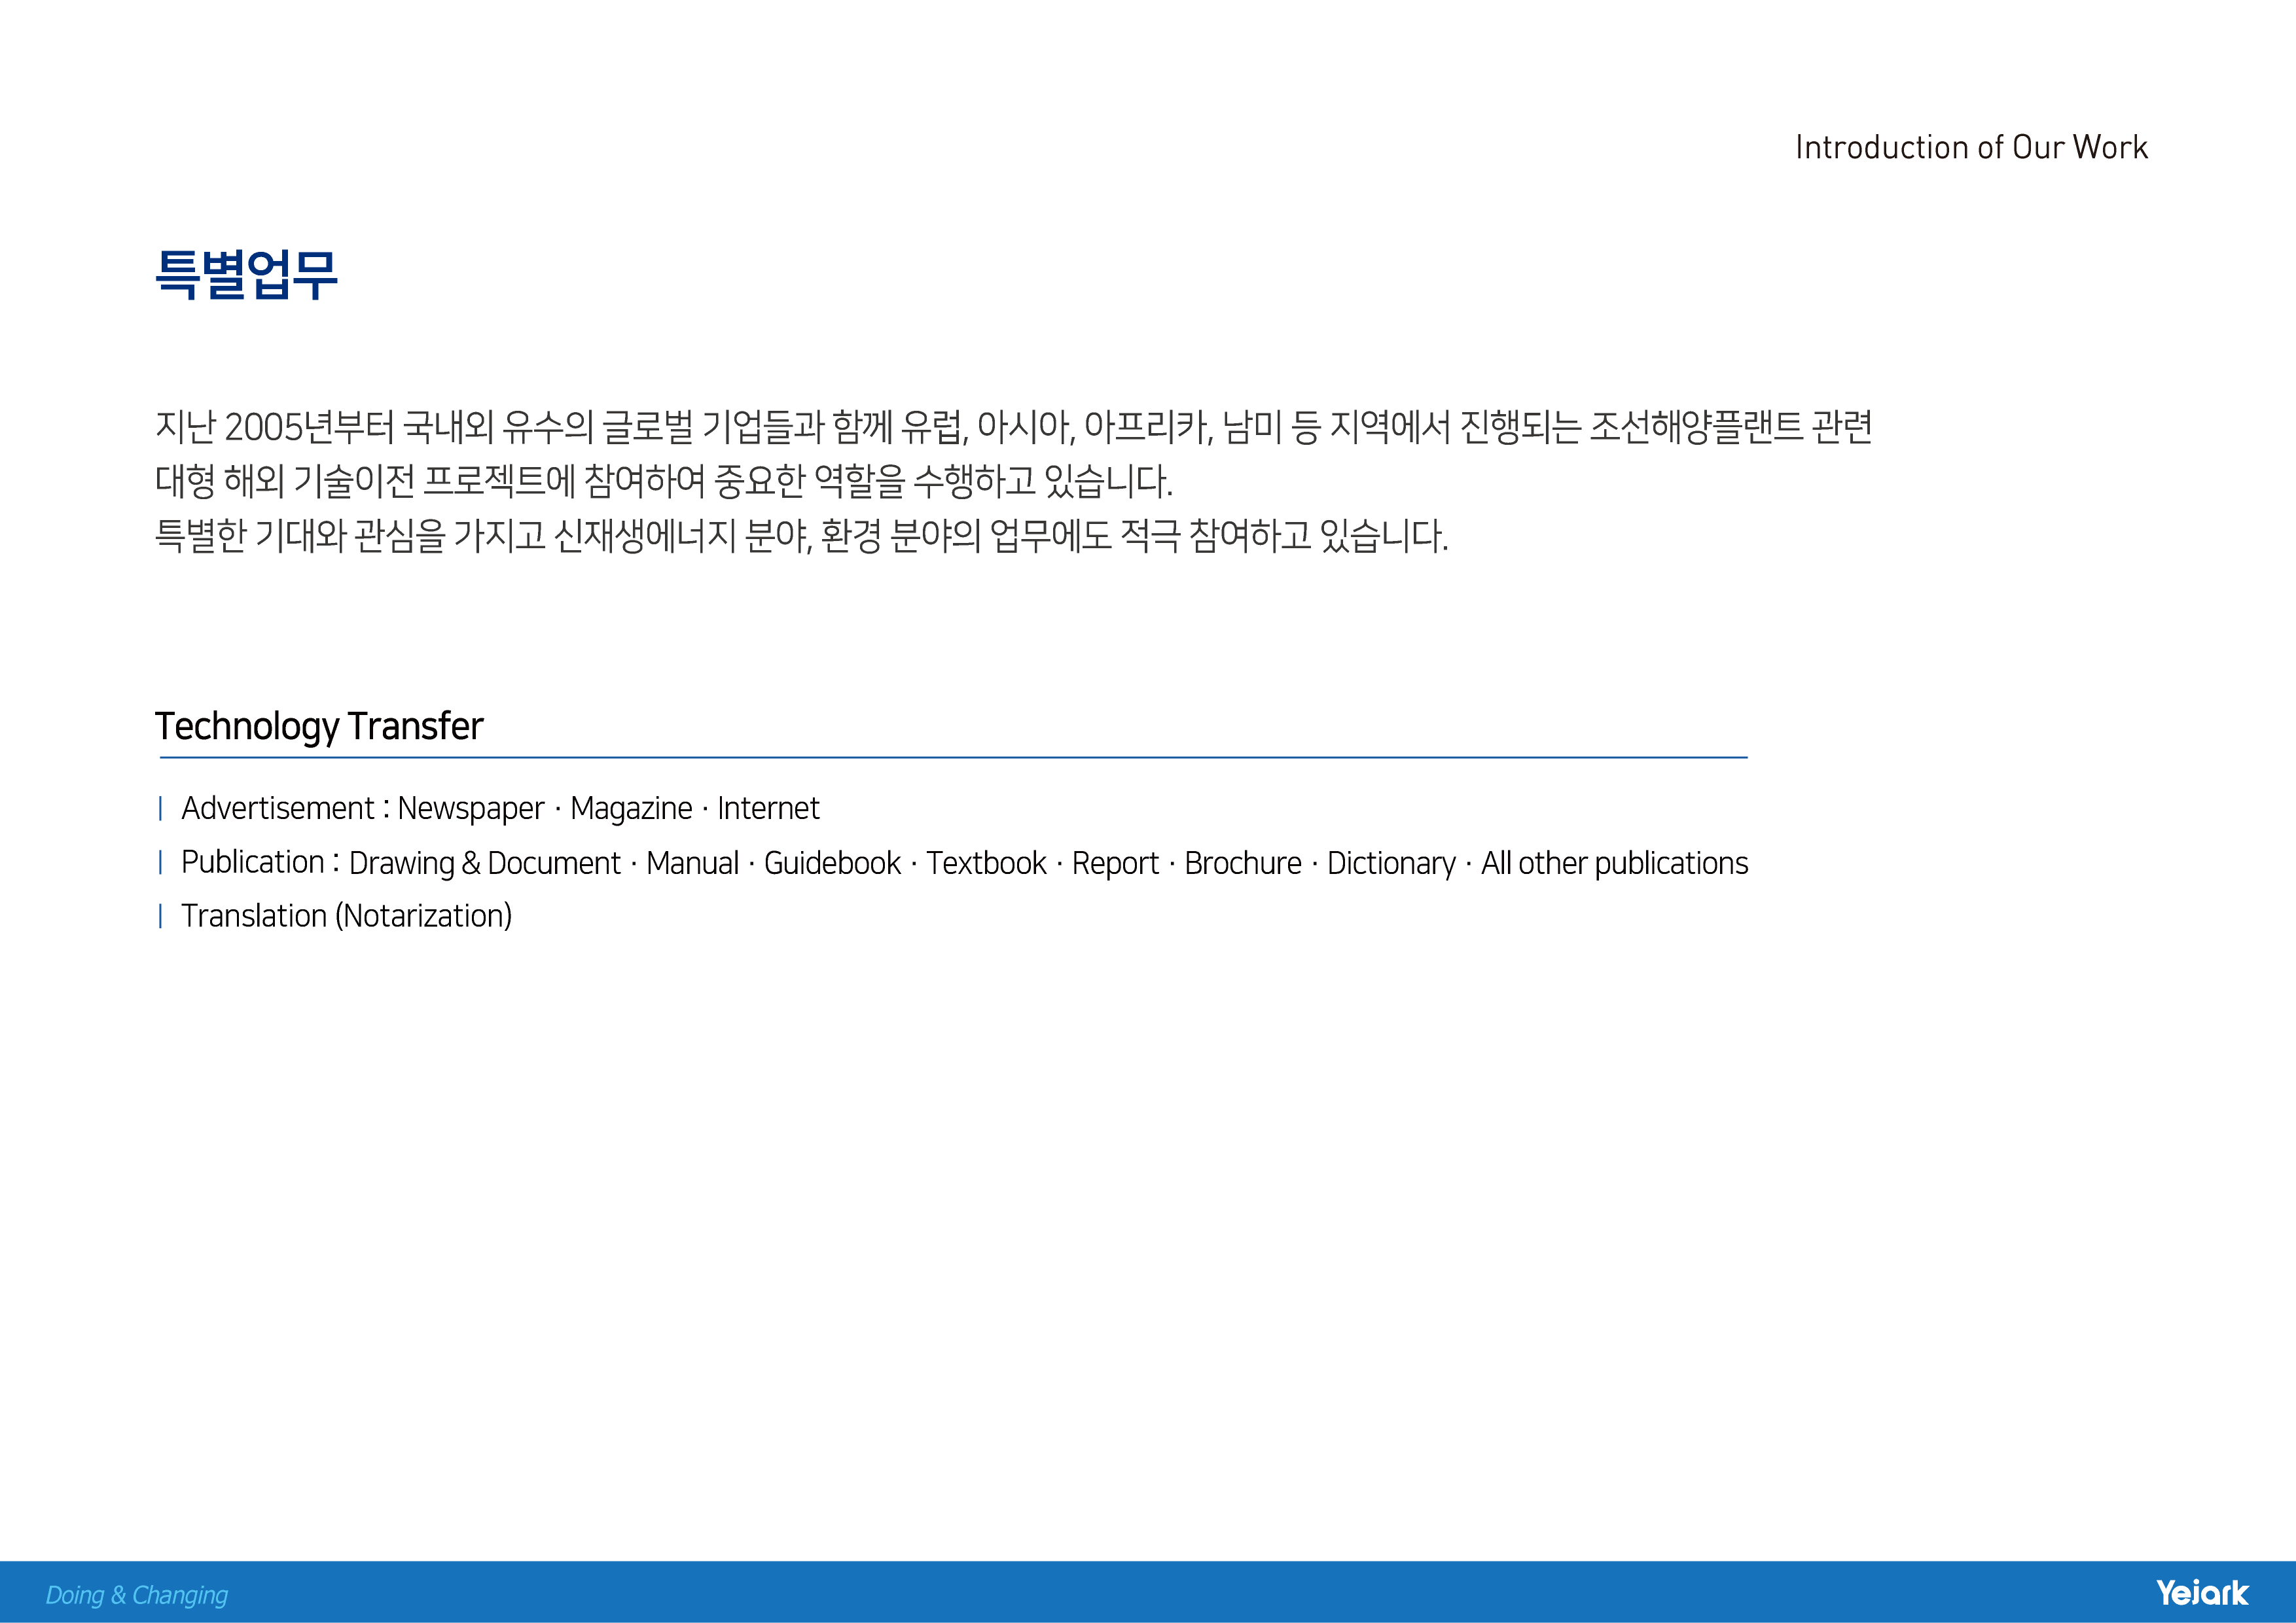2296x1623 pixels.
Task: Click 'All other publications' text
Action: [x=1614, y=864]
